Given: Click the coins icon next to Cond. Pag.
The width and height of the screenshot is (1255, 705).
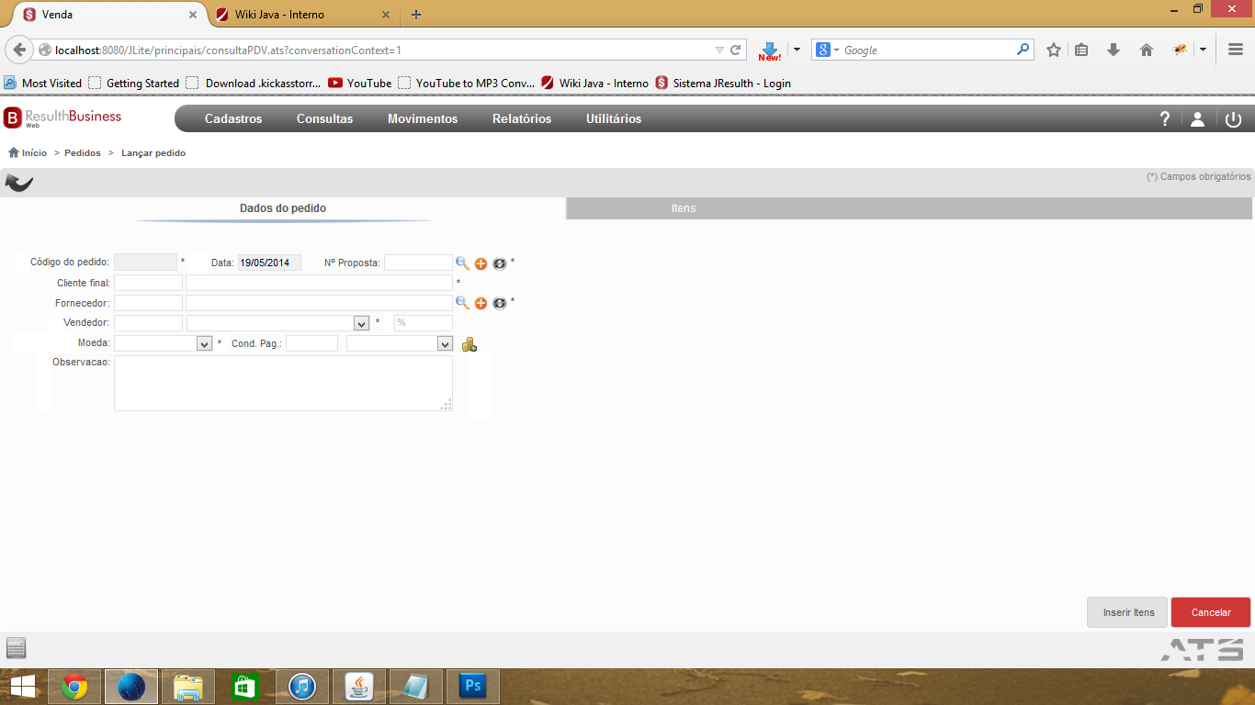Looking at the screenshot, I should pos(469,344).
